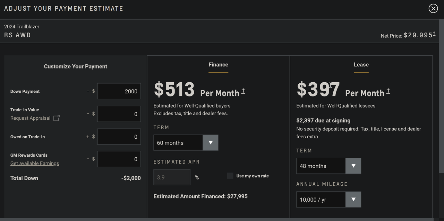
Task: Edit the Down Payment amount field
Action: 119,91
